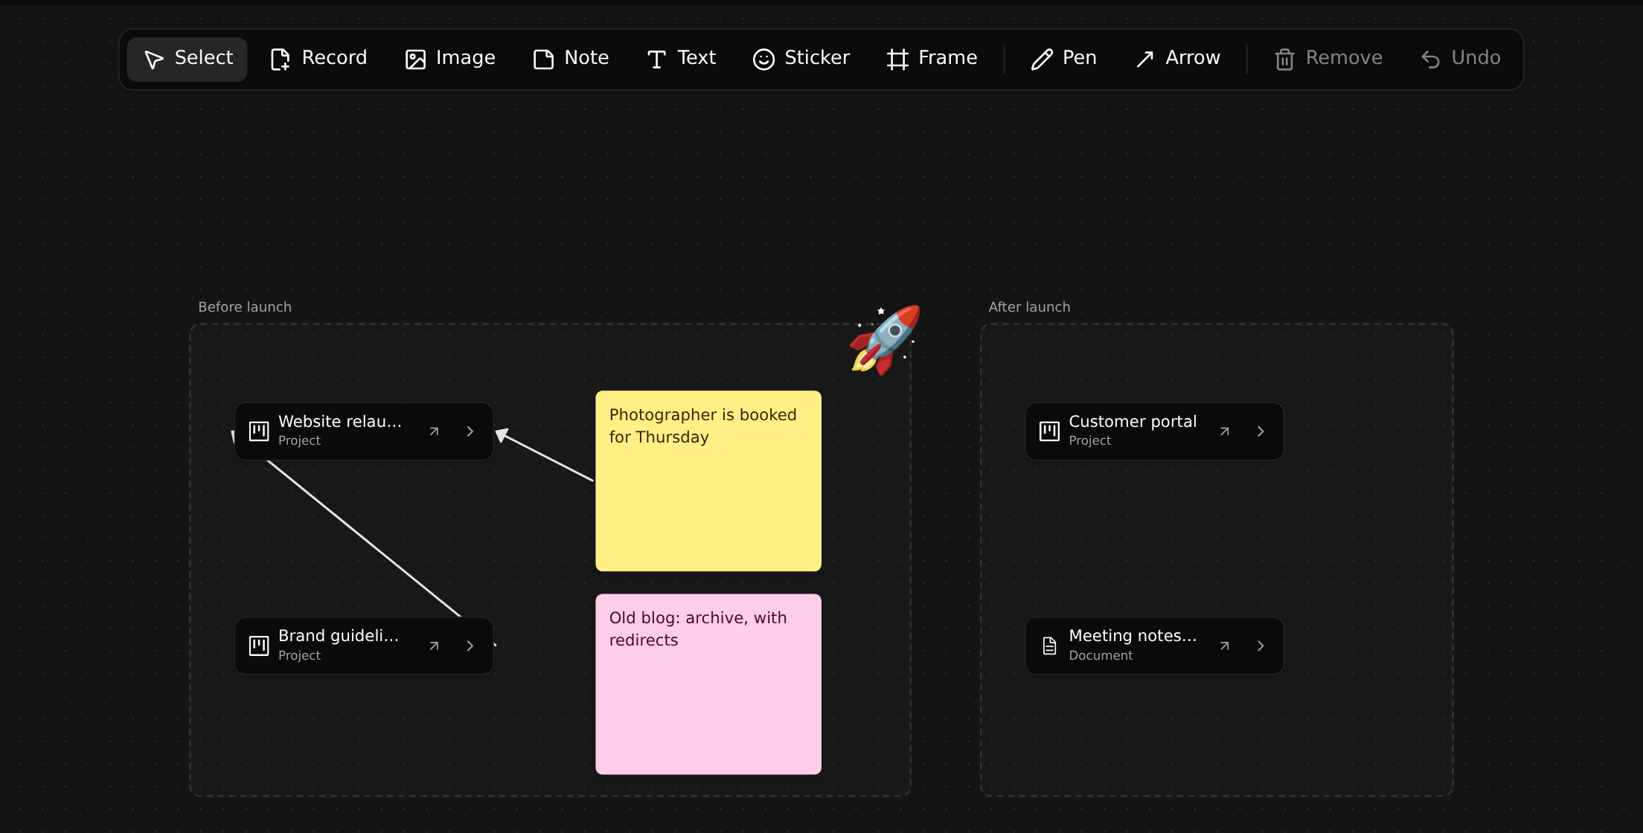This screenshot has height=833, width=1643.
Task: Select the Arrow tool
Action: [x=1178, y=59]
